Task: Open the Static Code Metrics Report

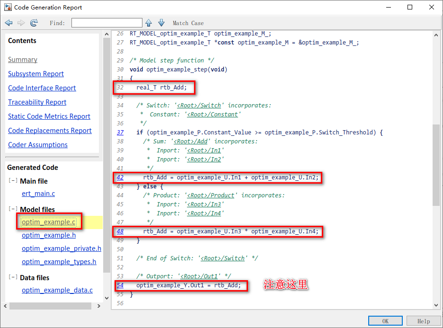Action: (x=49, y=116)
